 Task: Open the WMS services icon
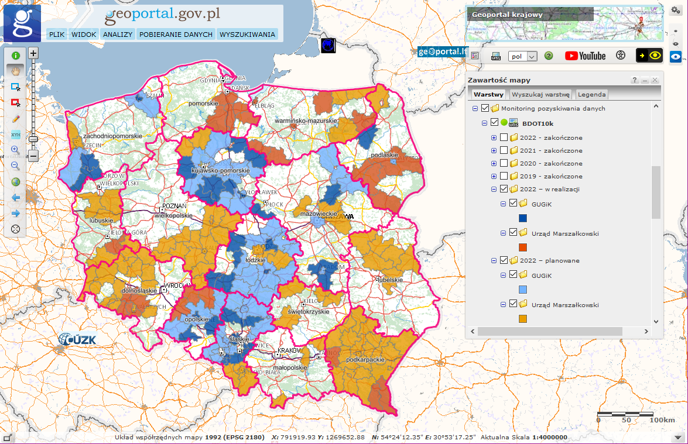coord(496,56)
